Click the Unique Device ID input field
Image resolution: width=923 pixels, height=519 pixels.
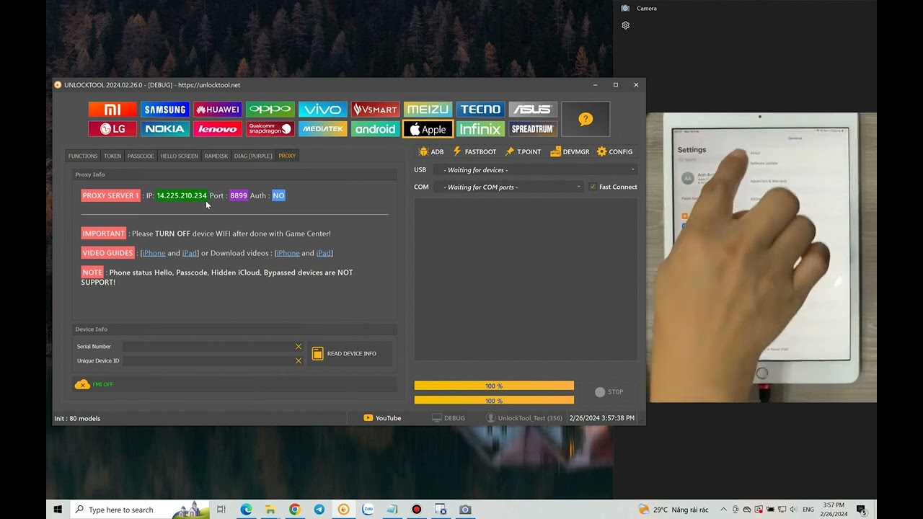coord(208,360)
